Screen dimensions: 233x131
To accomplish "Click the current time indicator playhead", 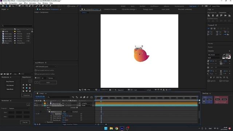I will pyautogui.click(x=101, y=98).
